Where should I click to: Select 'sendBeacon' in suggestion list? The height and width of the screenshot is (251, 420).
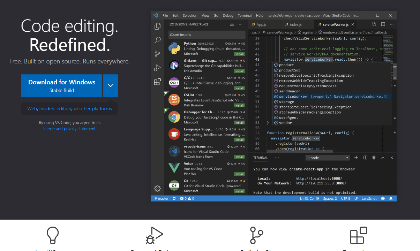pyautogui.click(x=290, y=91)
